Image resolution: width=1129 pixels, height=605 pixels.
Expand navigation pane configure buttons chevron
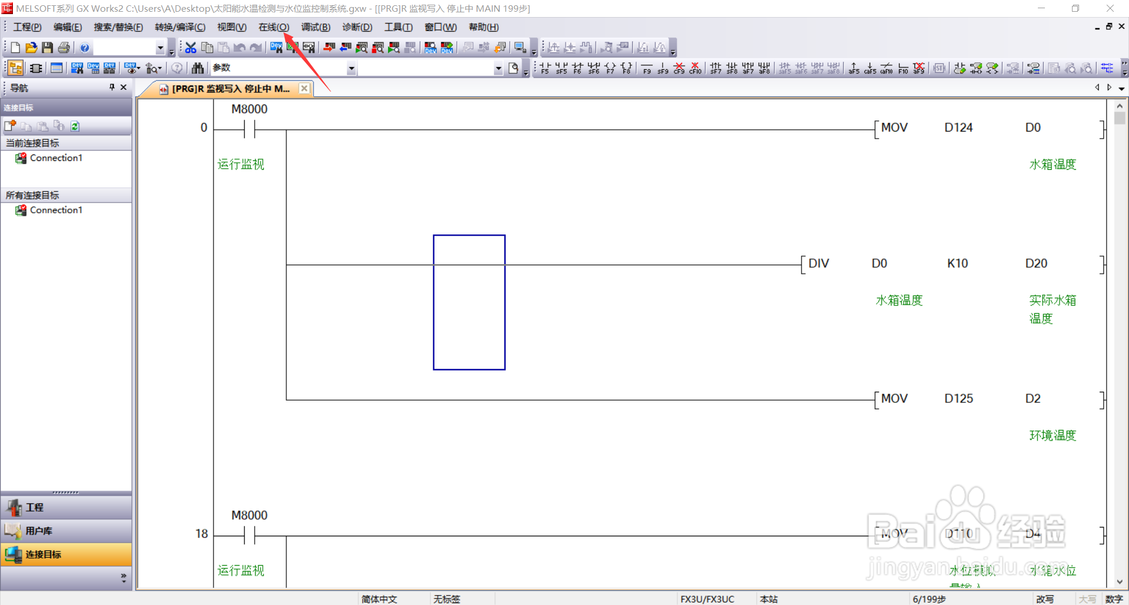[123, 577]
